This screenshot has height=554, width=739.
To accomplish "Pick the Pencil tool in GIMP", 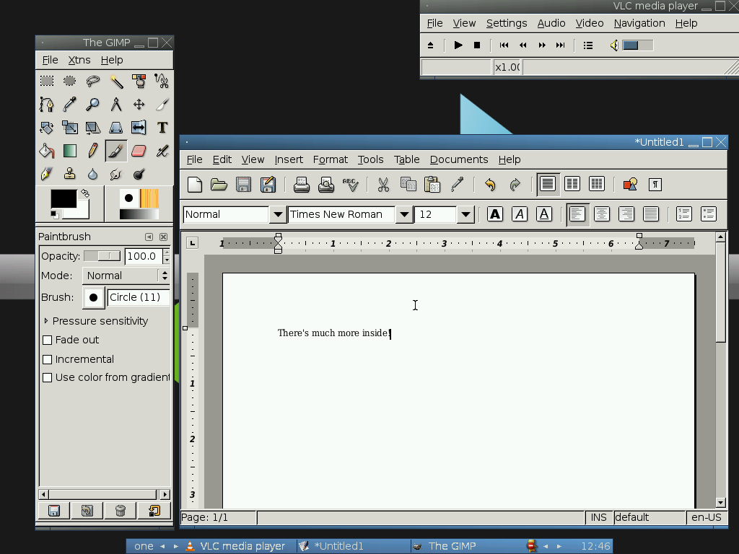I will (x=93, y=151).
